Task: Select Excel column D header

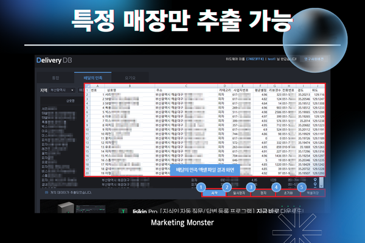Action: click(x=224, y=86)
